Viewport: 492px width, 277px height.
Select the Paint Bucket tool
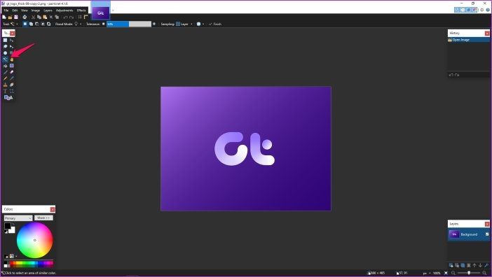[6, 66]
